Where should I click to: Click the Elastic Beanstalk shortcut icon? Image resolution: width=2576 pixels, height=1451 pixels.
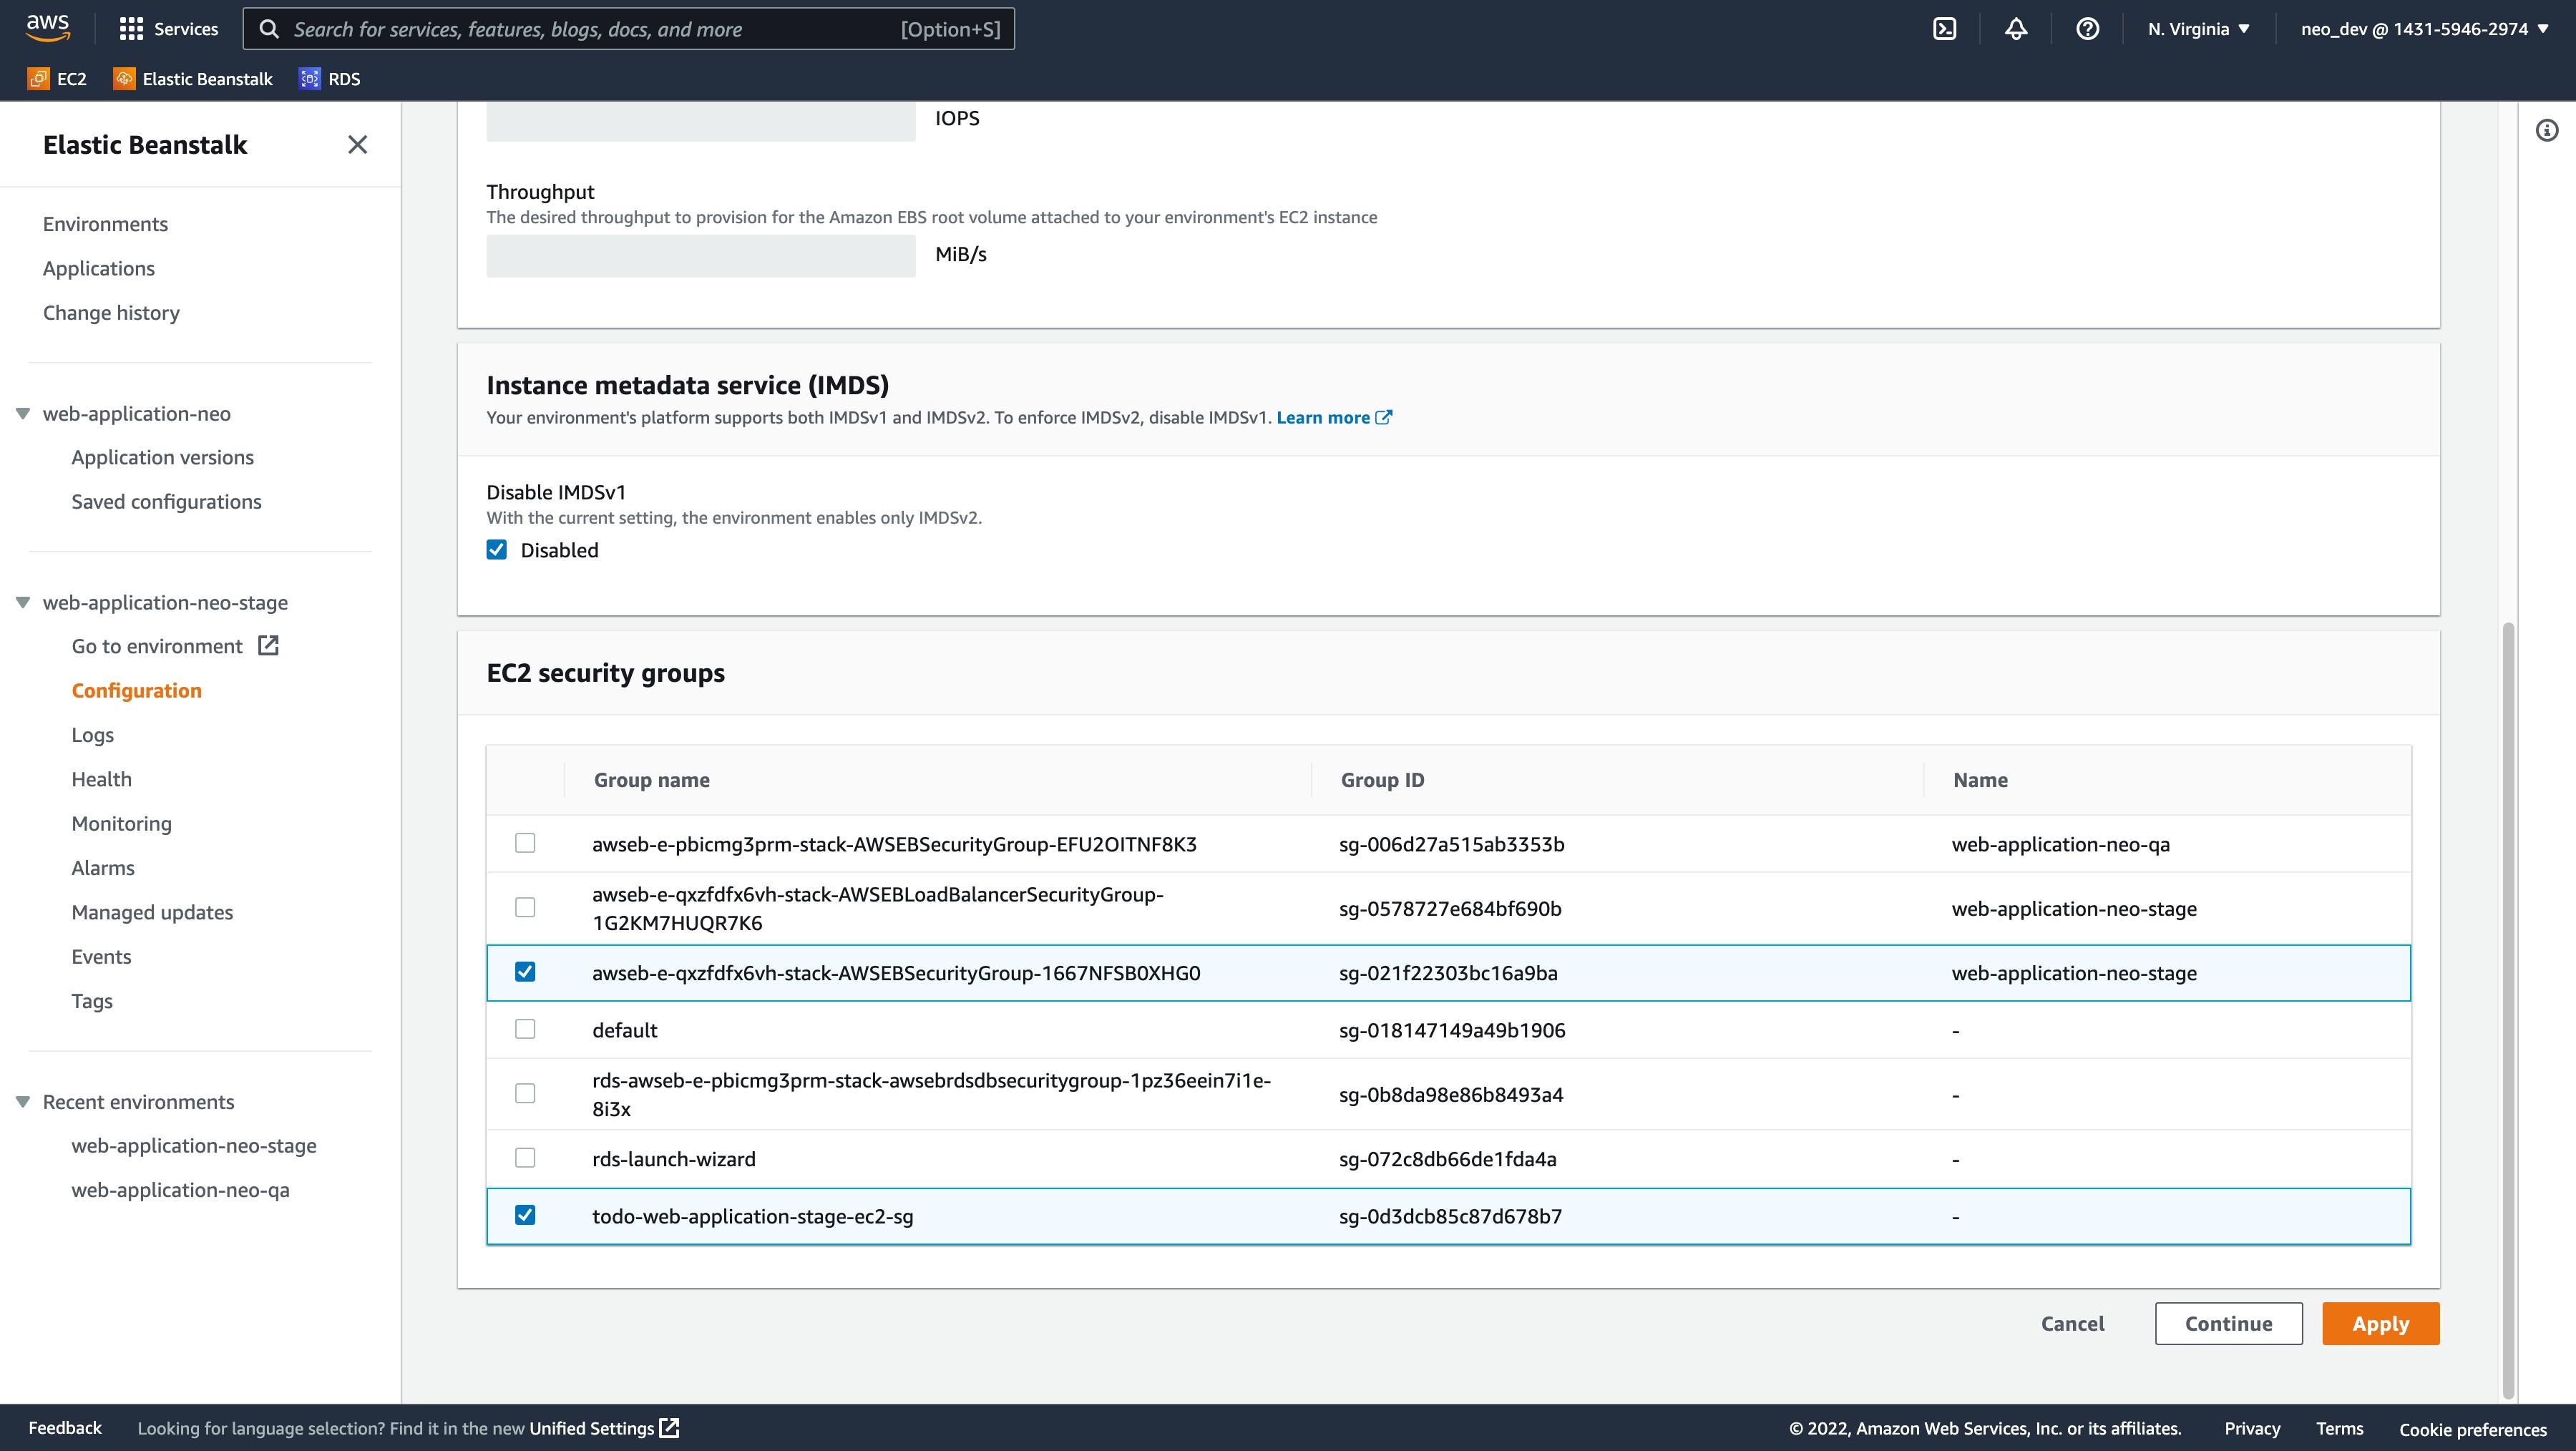(x=124, y=79)
